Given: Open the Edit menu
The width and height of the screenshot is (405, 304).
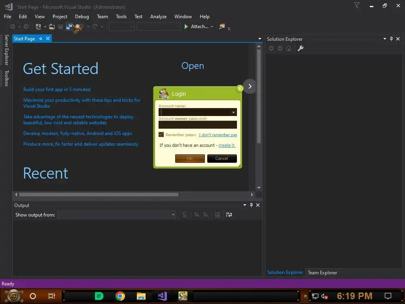Looking at the screenshot, I should coord(23,17).
